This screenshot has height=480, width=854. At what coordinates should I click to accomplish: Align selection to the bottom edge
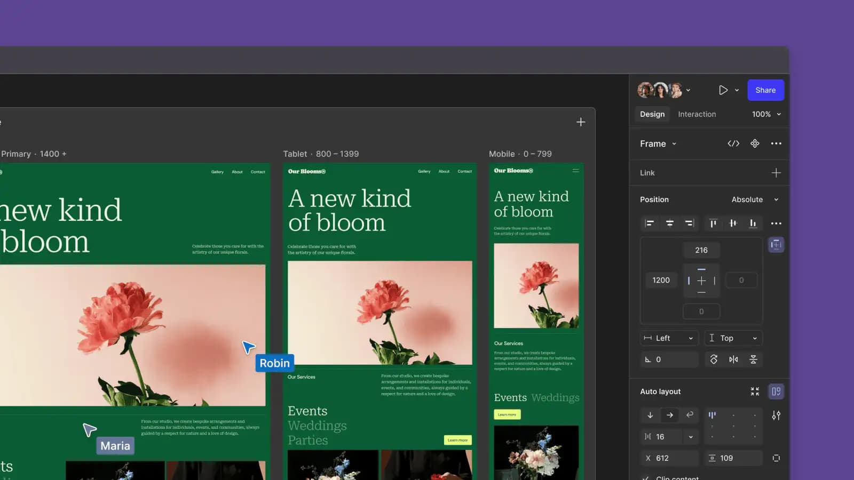pos(753,223)
